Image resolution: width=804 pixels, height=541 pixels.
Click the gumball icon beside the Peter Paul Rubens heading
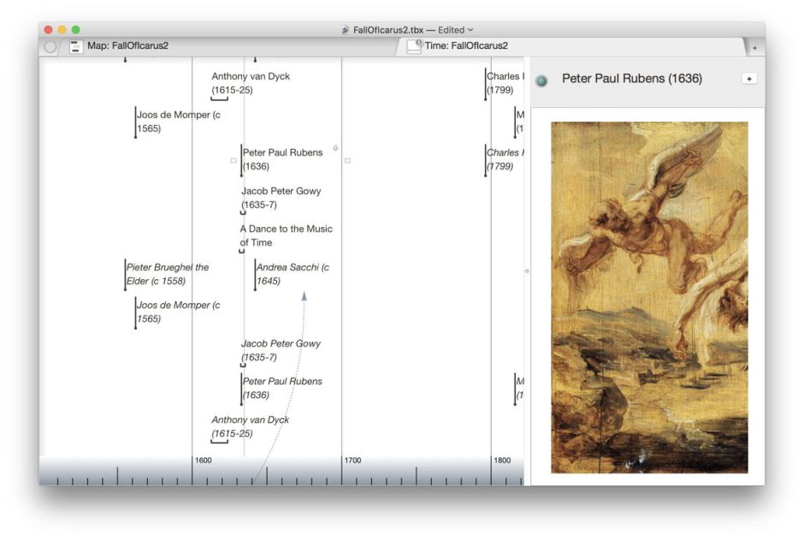540,78
